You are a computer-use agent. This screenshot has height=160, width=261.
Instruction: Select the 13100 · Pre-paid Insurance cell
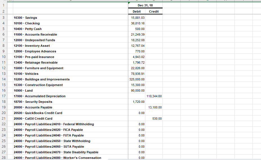point(71,57)
